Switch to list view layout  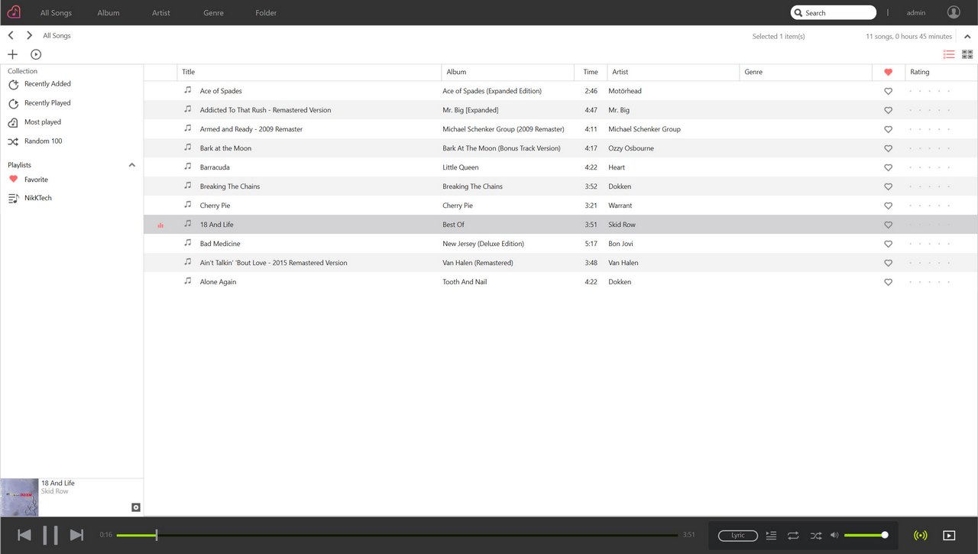(949, 54)
